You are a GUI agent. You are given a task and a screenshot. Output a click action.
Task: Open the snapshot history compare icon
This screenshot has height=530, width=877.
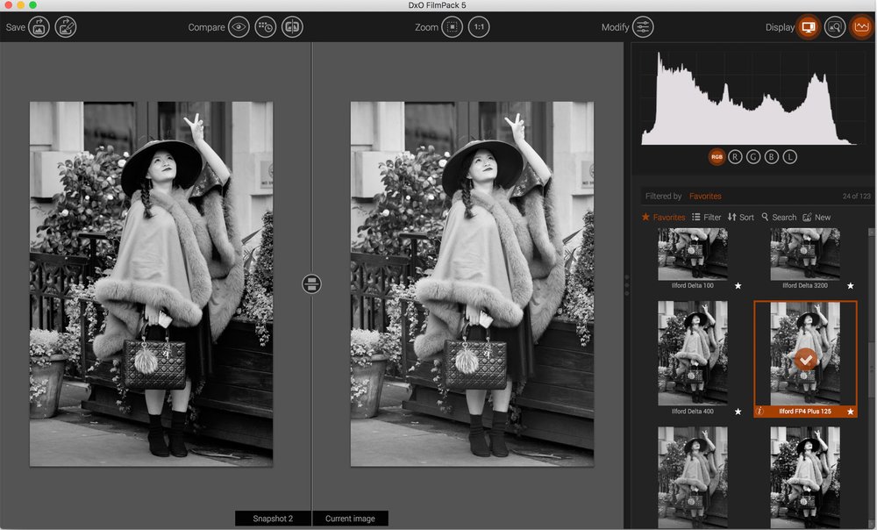tap(266, 27)
